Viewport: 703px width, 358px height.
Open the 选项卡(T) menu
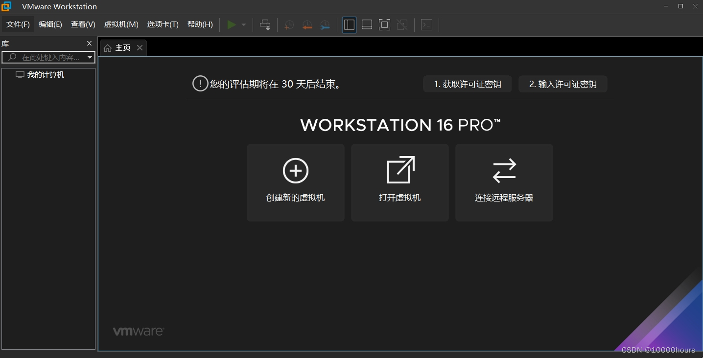point(163,24)
